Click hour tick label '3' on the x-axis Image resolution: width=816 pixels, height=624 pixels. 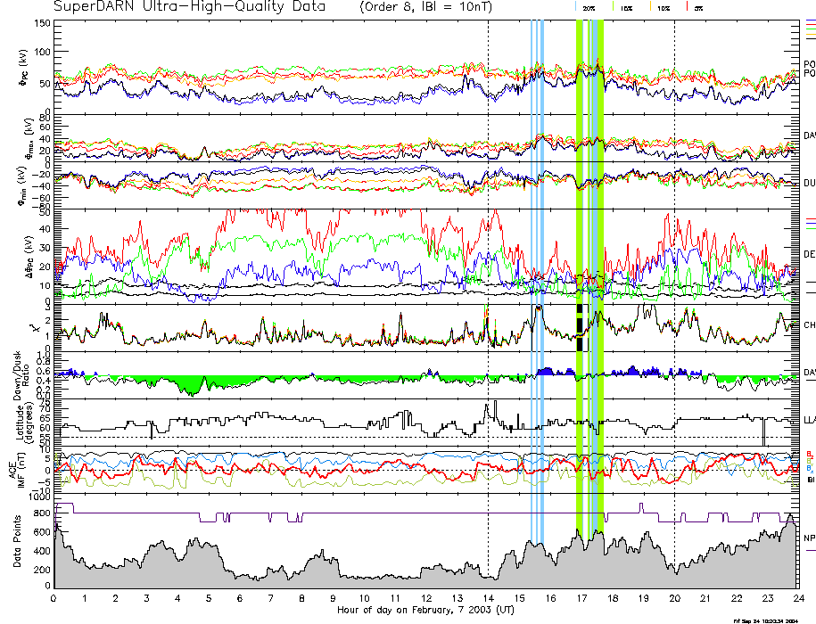coord(147,598)
